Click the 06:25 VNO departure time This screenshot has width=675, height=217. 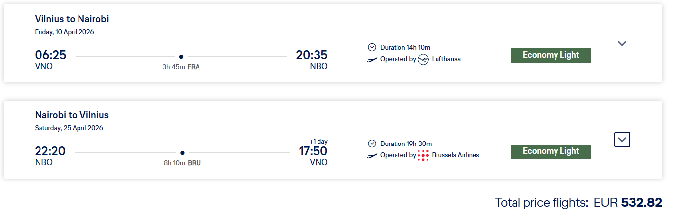pyautogui.click(x=50, y=55)
